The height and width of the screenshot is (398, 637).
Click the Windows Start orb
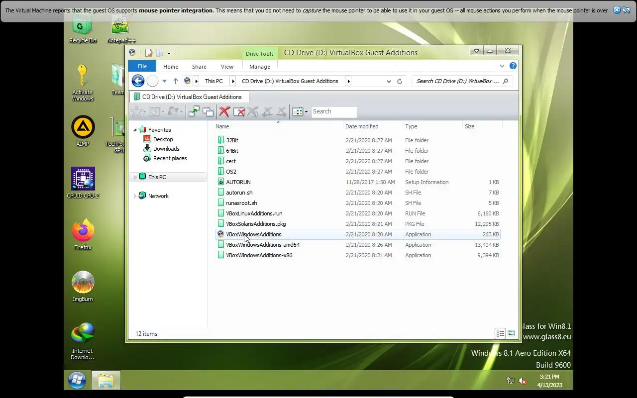click(x=77, y=381)
